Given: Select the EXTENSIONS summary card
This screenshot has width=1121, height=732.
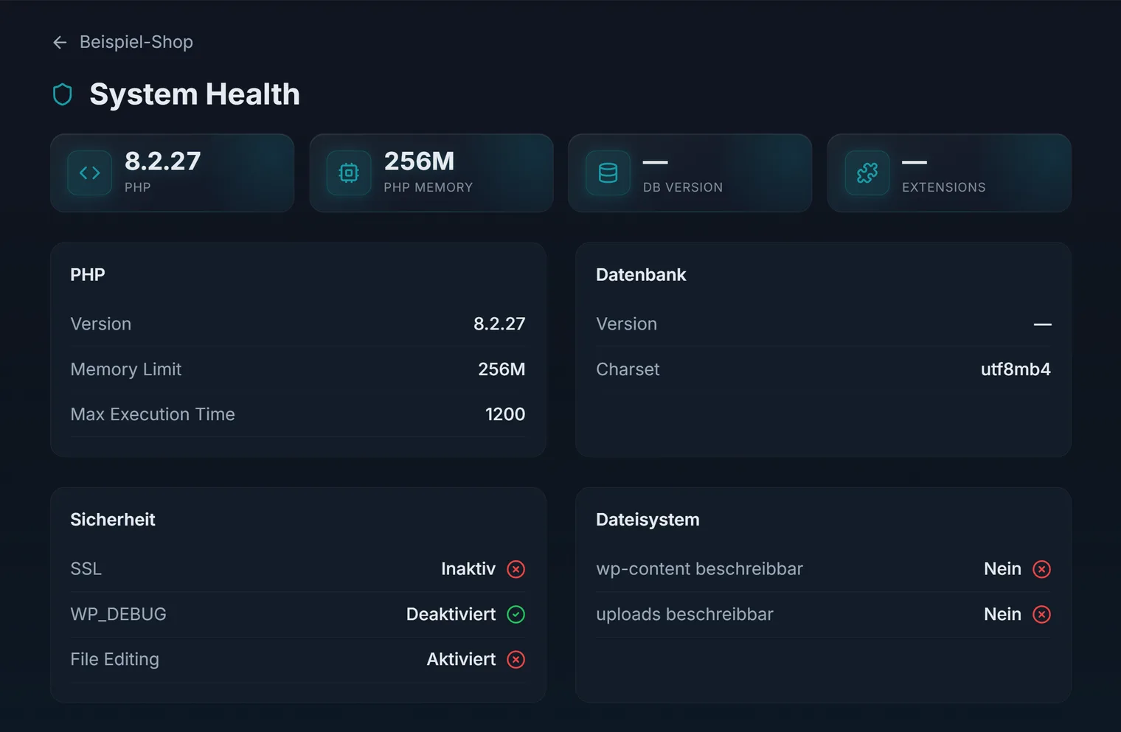Looking at the screenshot, I should coord(949,173).
